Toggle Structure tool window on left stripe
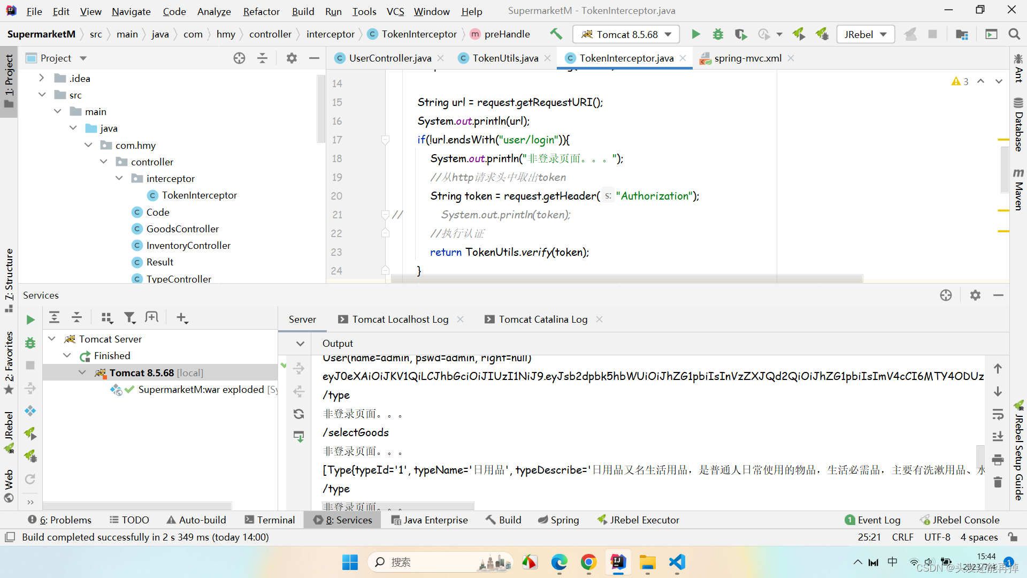This screenshot has height=578, width=1027. pos(9,280)
